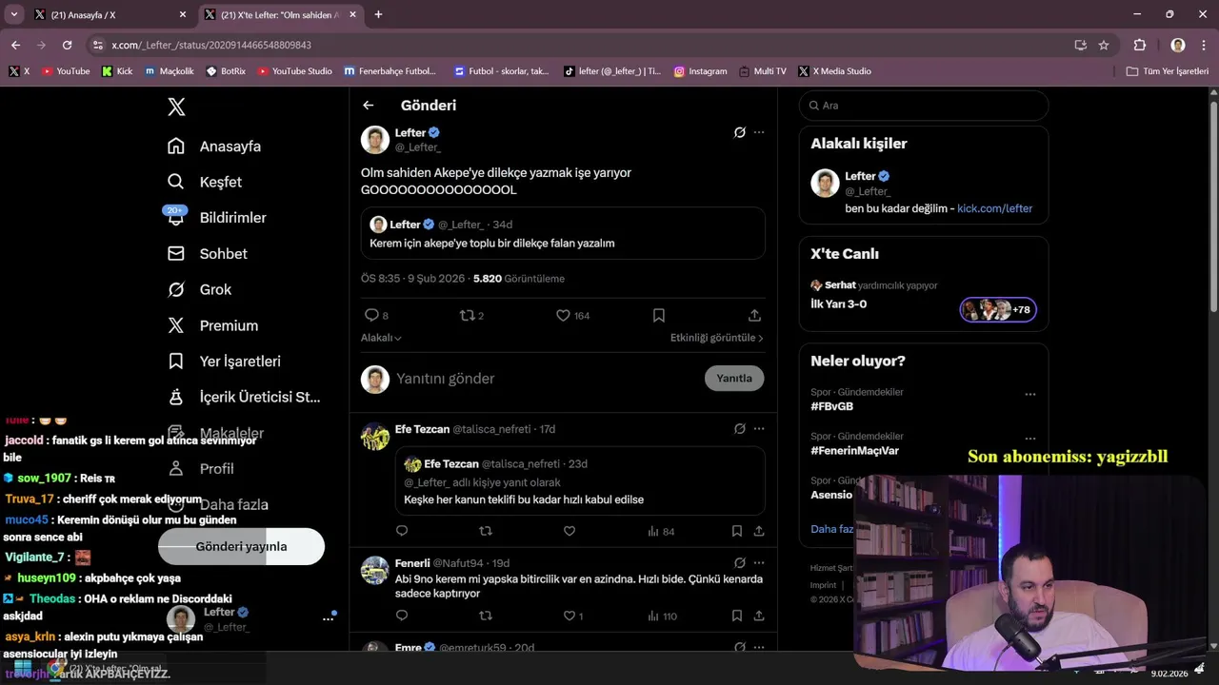Like the main post with 164 likes
This screenshot has width=1219, height=685.
[572, 315]
